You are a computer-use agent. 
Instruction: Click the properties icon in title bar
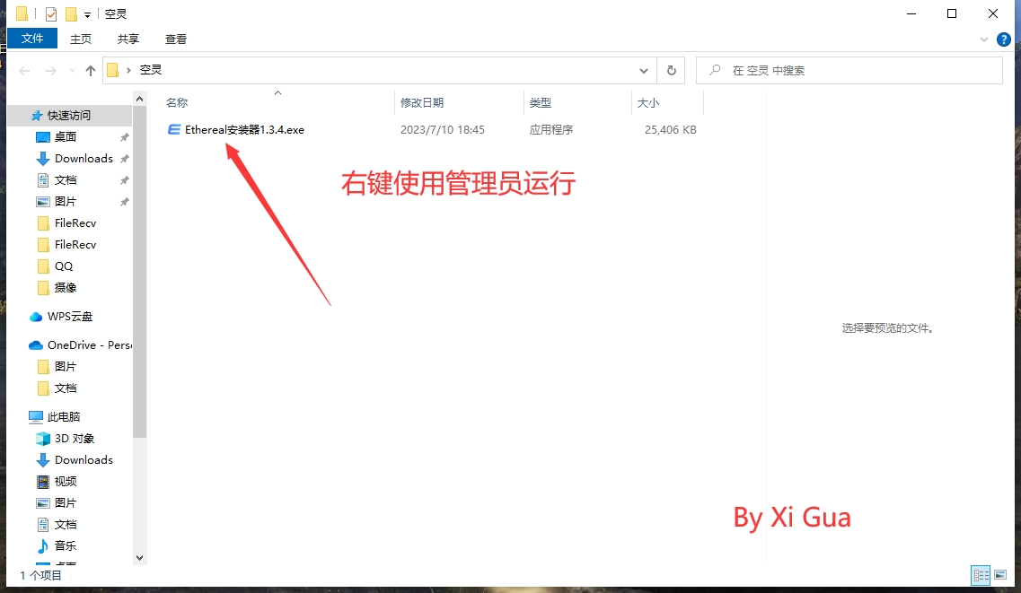pyautogui.click(x=51, y=13)
